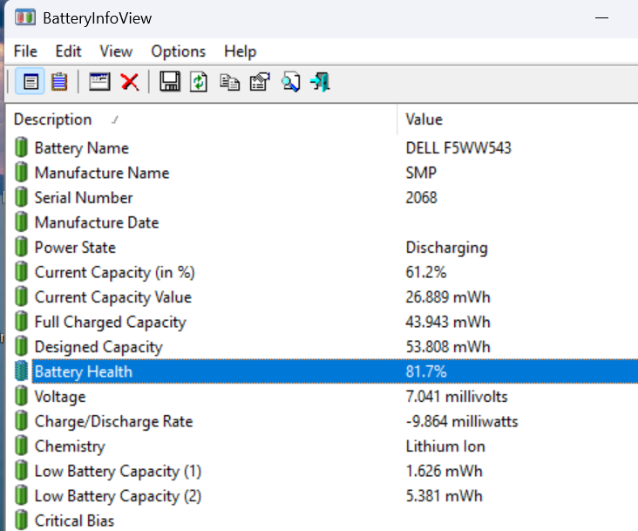638x531 pixels.
Task: Click the Exit door toolbar icon
Action: (320, 82)
